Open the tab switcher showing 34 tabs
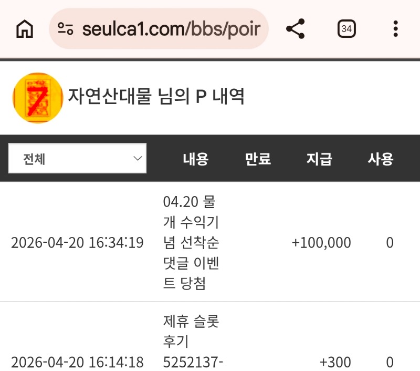The image size is (420, 371). [x=346, y=29]
